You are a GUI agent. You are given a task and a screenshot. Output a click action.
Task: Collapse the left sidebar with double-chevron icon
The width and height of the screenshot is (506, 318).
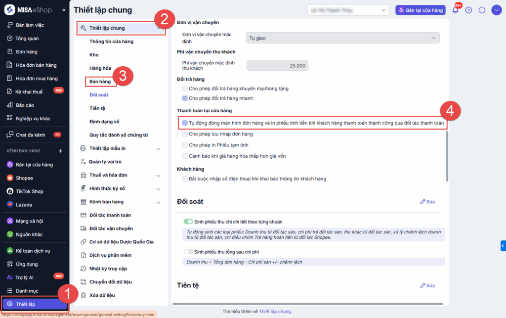coord(64,10)
